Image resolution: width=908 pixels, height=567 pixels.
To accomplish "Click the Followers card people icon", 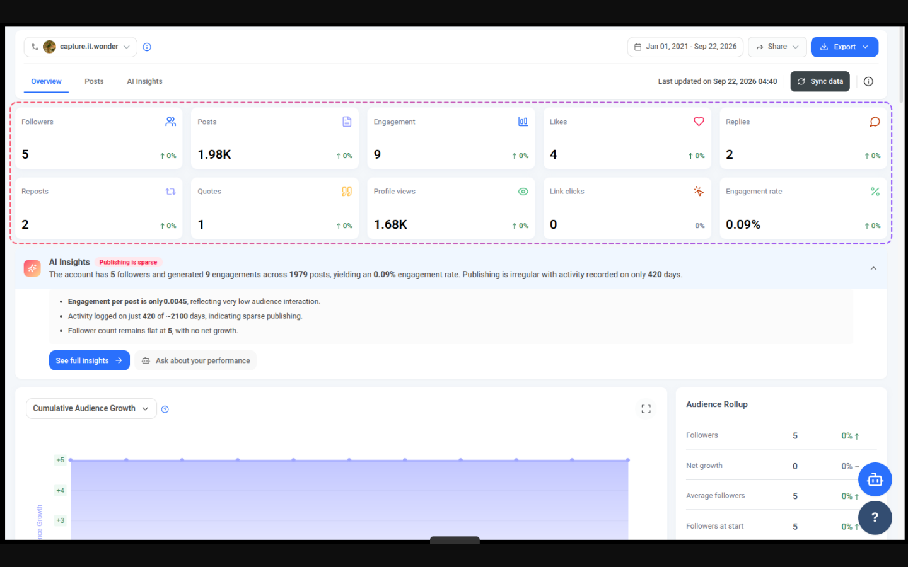I will click(x=170, y=122).
